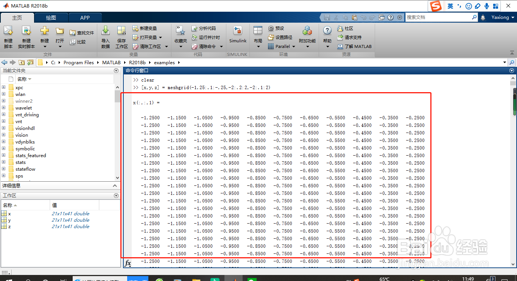The width and height of the screenshot is (517, 281).
Task: Click Compare (比较) files tool
Action: click(x=78, y=42)
